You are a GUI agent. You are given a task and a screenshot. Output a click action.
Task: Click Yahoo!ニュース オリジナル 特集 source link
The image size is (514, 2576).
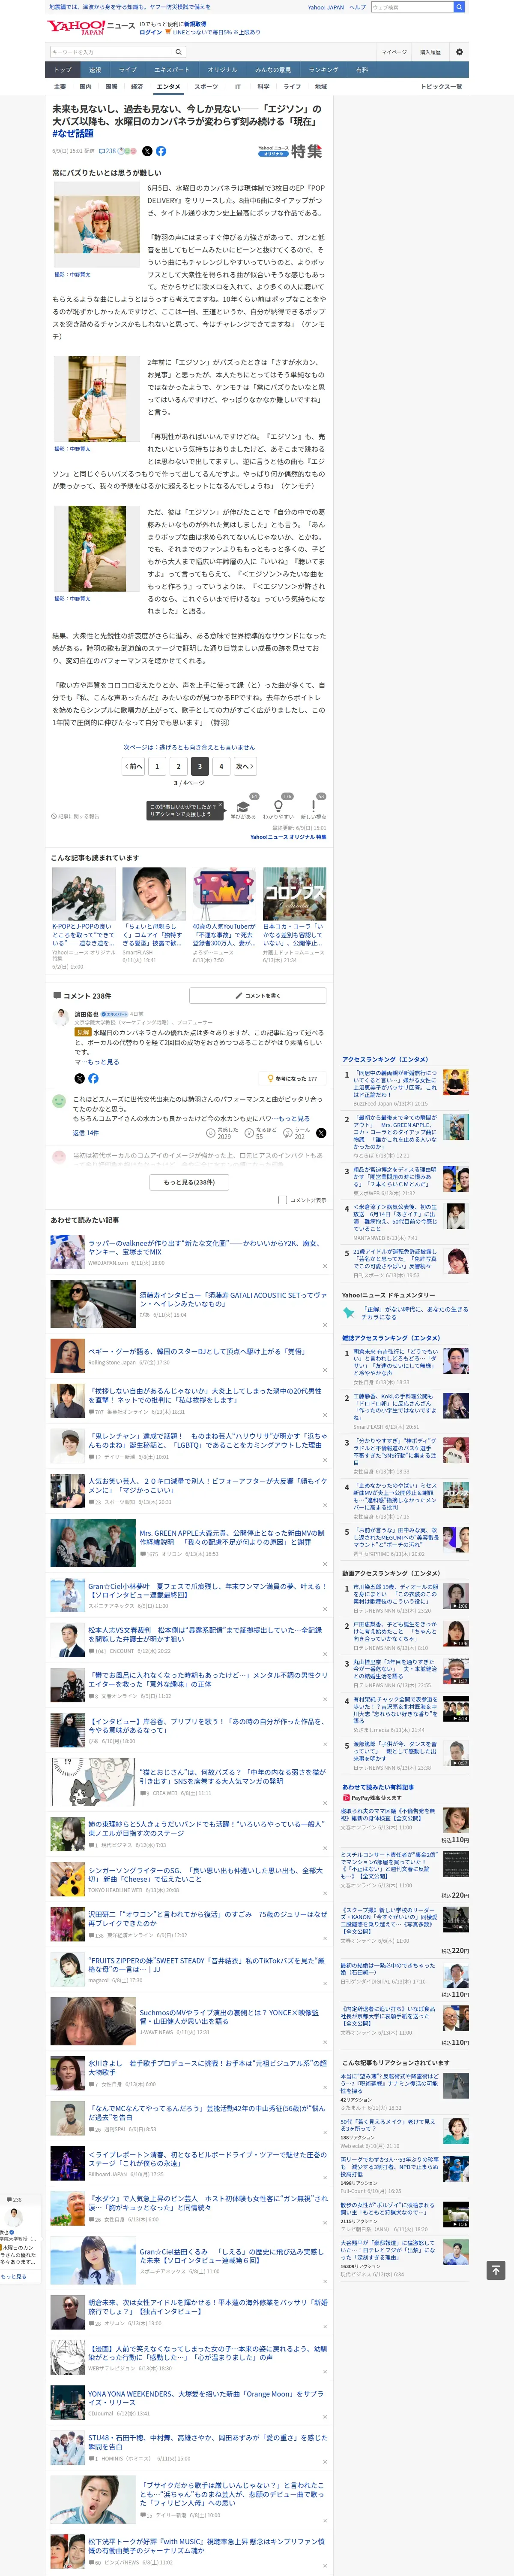coord(288,837)
